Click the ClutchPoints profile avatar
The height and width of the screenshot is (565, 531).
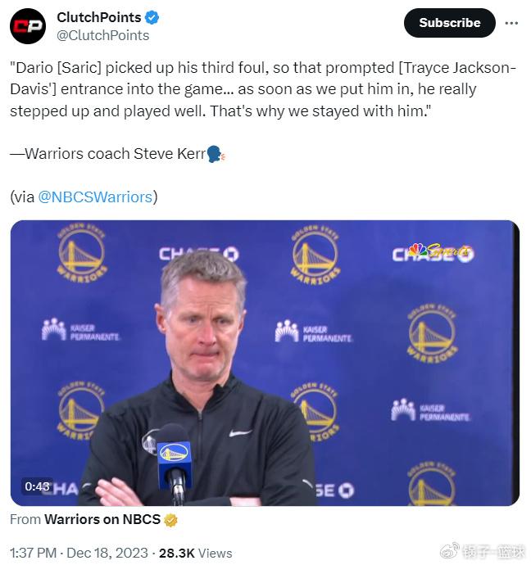tap(28, 26)
